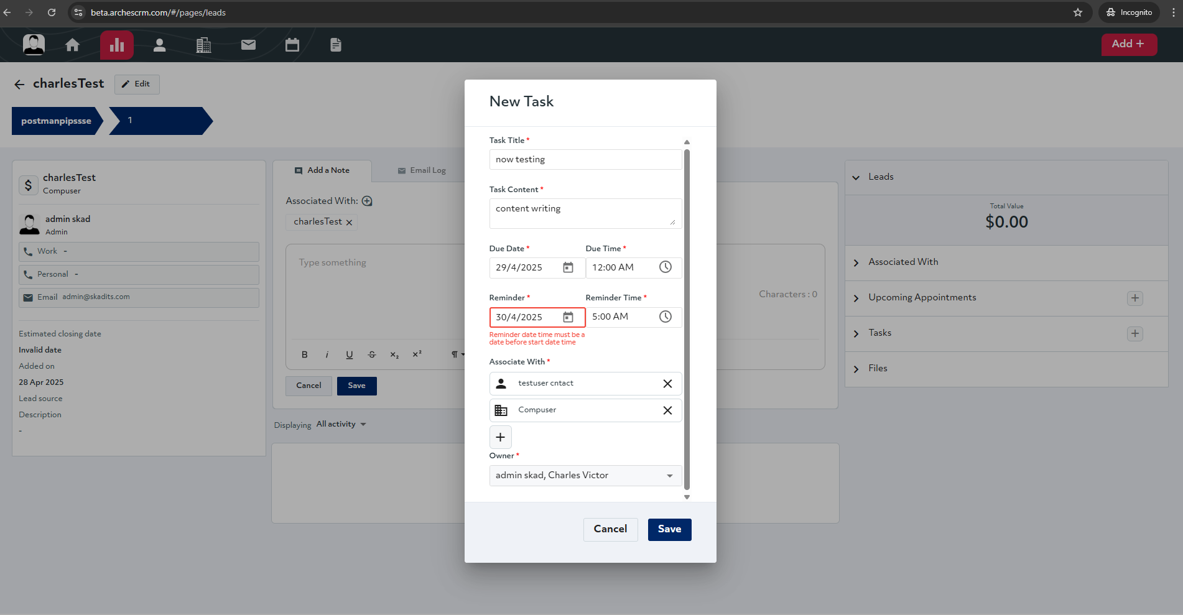Click the plus button to add association
The height and width of the screenshot is (615, 1183).
click(x=500, y=437)
